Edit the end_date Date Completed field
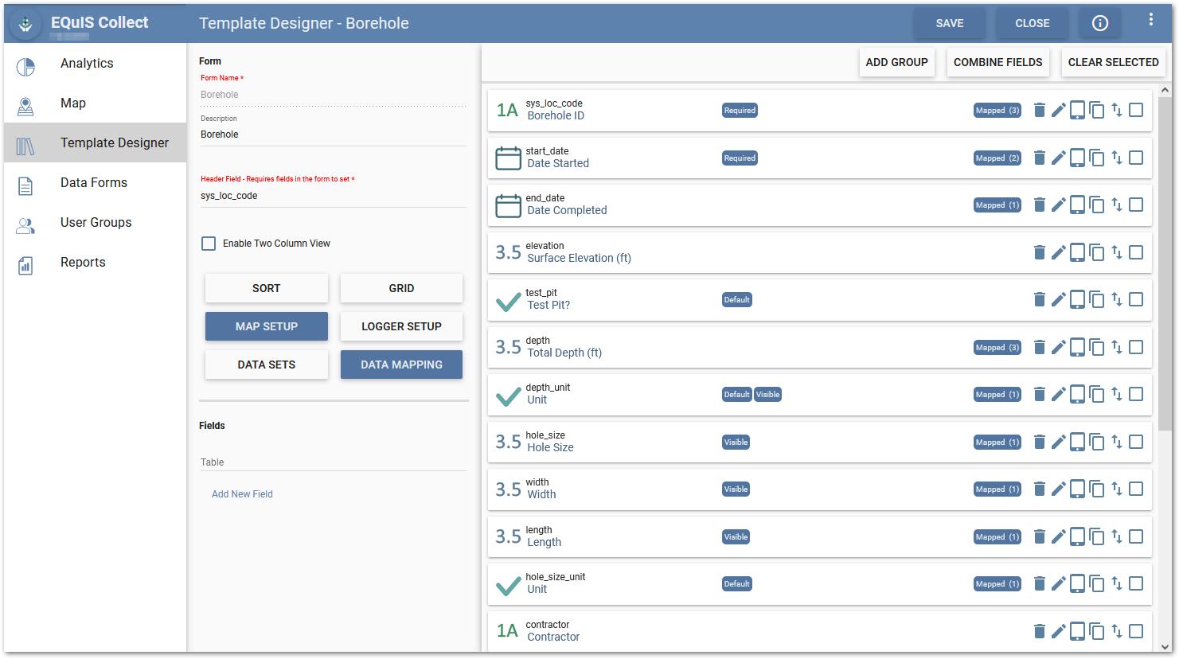Image resolution: width=1179 pixels, height=659 pixels. 1058,205
